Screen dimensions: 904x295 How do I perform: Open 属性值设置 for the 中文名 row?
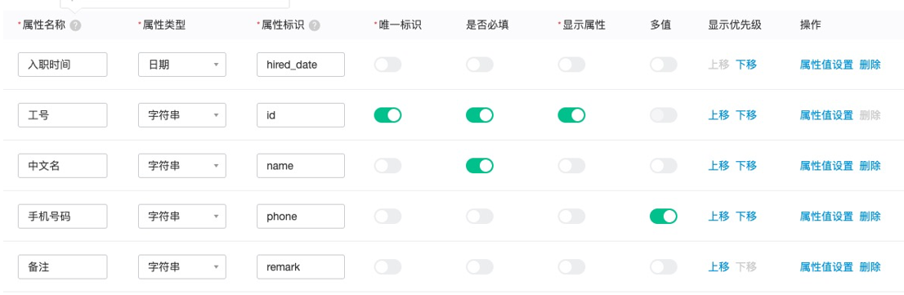coord(826,166)
